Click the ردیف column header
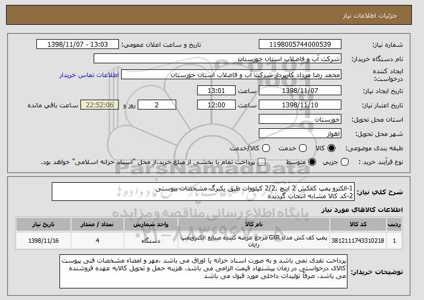Viewport: 424px width, 300px height. pyautogui.click(x=394, y=225)
